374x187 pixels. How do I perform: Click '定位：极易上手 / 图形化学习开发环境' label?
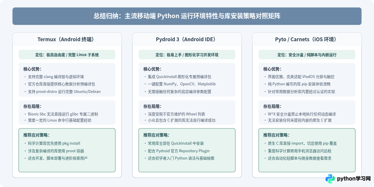187,55
